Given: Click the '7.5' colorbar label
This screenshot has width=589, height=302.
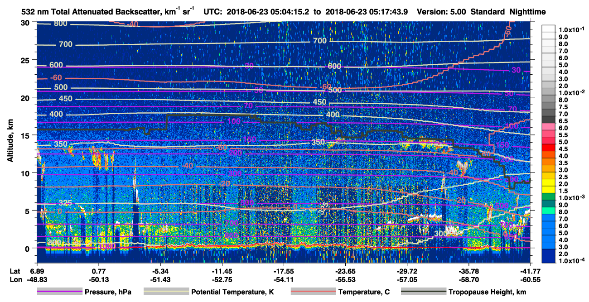Looking at the screenshot, I should [564, 106].
